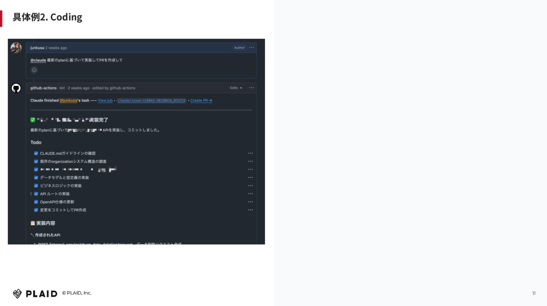Open the options menu on junkusa's comment
The height and width of the screenshot is (306, 547).
[x=251, y=48]
